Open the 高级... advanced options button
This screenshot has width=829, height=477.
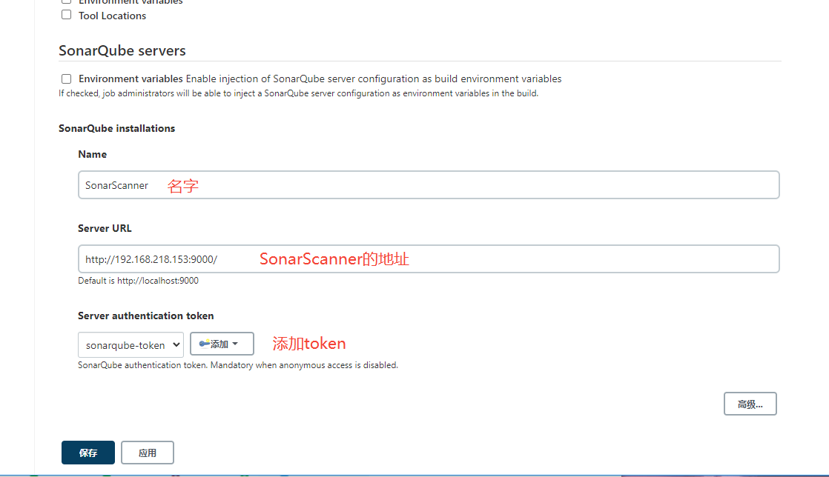pos(750,404)
